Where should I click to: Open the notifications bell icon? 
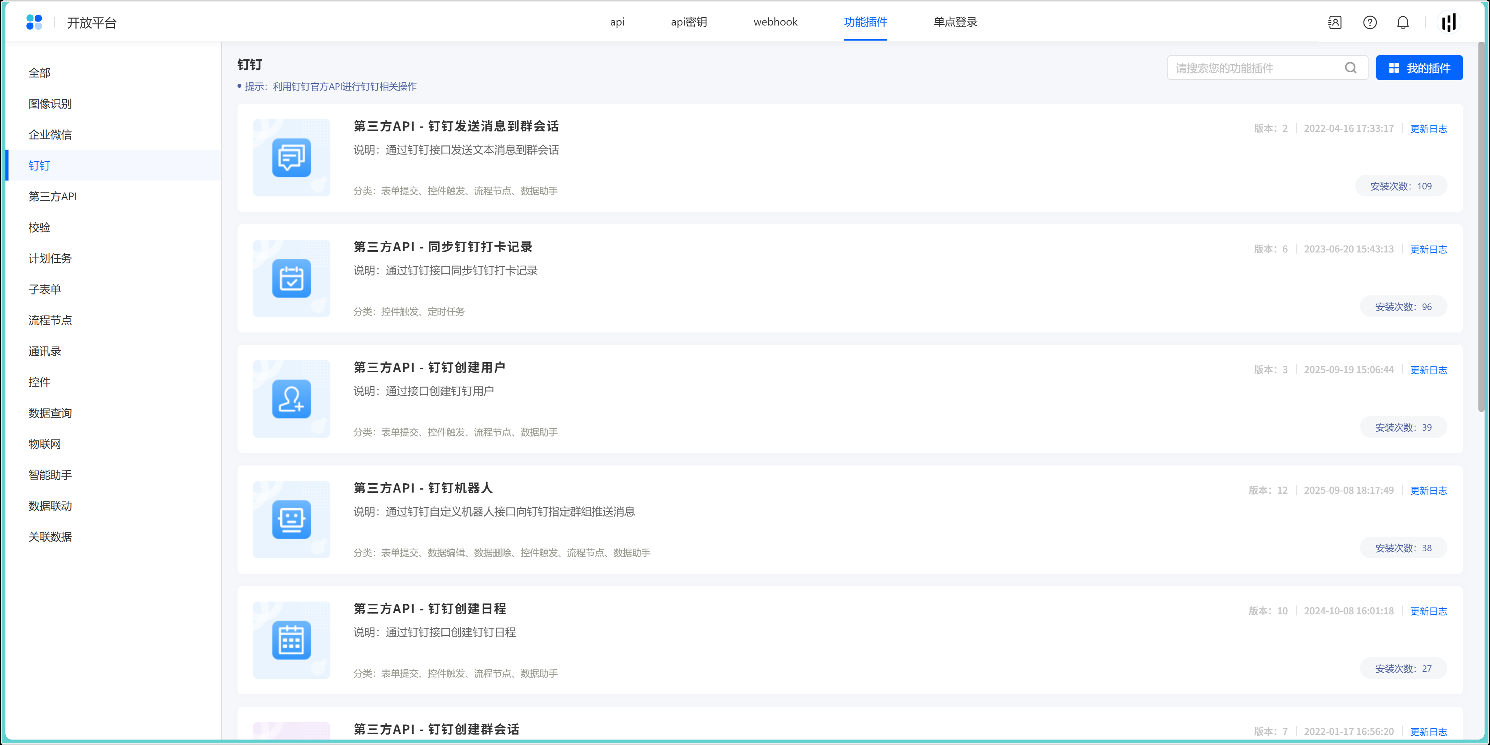pos(1402,22)
